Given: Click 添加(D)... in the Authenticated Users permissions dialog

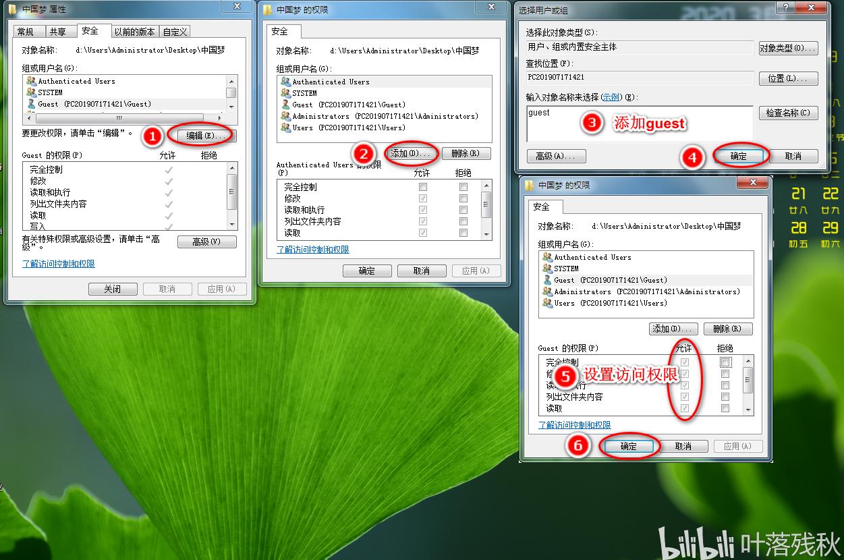Looking at the screenshot, I should pyautogui.click(x=411, y=153).
